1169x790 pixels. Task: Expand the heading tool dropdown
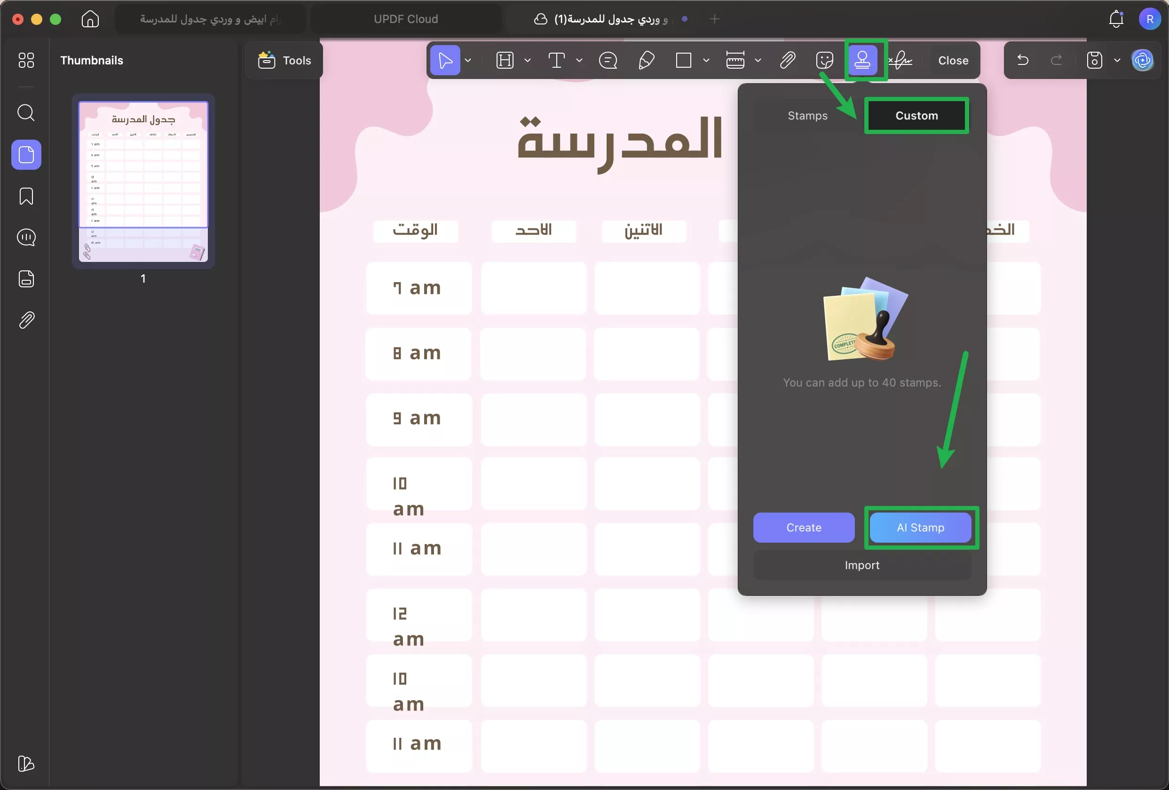528,60
